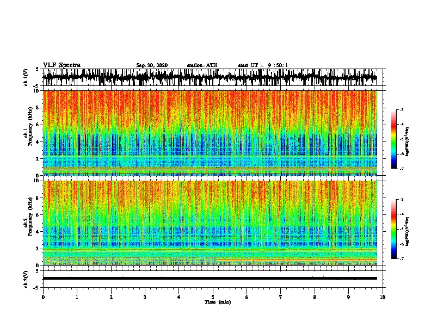
Task: Click the '3' tick on the time axis
Action: click(145, 297)
